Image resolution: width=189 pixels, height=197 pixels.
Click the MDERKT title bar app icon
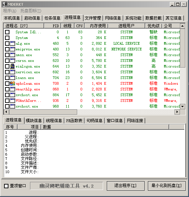pos(5,4)
